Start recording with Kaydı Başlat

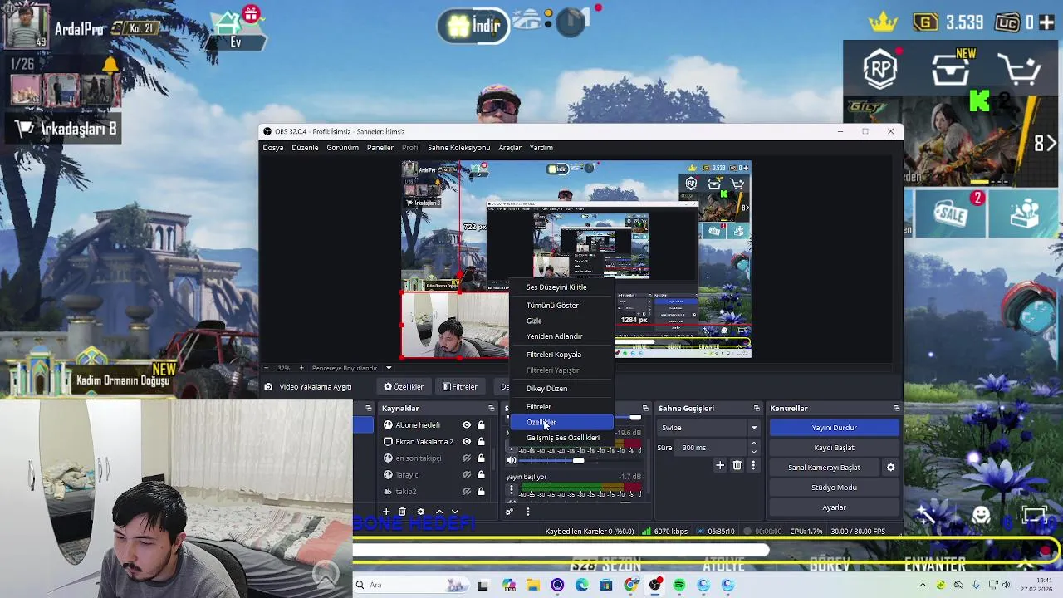coord(834,448)
